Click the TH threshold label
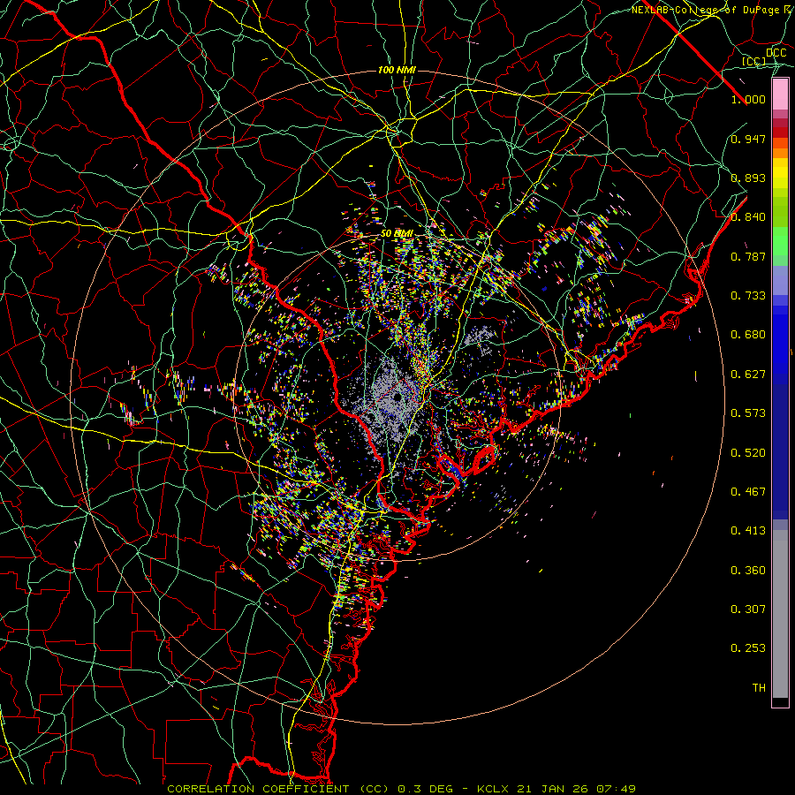The image size is (795, 795). tap(759, 688)
